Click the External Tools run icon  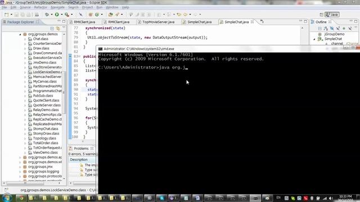[67, 15]
